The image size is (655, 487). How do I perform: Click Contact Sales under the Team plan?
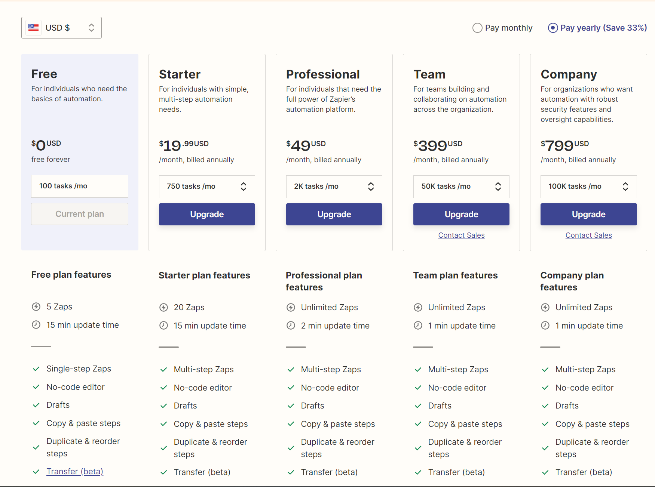pyautogui.click(x=461, y=235)
